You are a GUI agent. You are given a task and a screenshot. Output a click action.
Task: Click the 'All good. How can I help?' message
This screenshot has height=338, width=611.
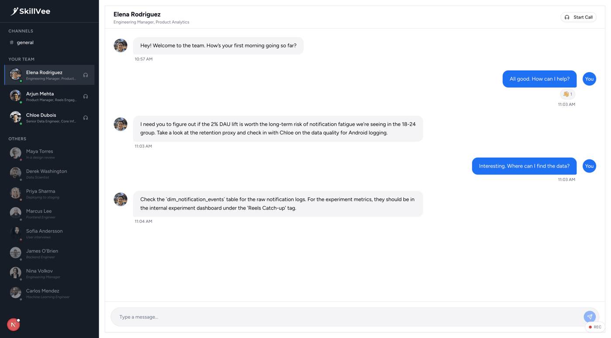point(539,79)
